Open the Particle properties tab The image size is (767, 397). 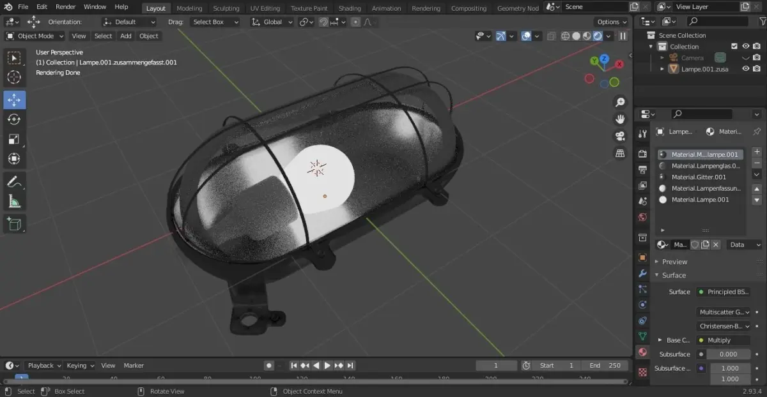point(642,289)
